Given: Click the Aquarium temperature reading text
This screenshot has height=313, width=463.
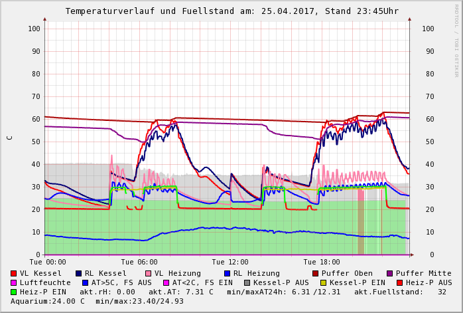Looking at the screenshot, I should [48, 301].
